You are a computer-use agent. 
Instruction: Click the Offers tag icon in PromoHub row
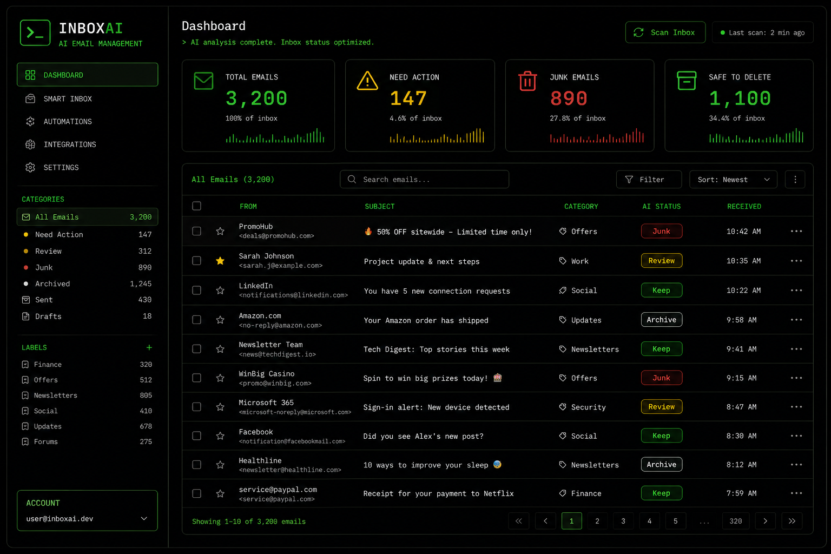[x=563, y=232]
